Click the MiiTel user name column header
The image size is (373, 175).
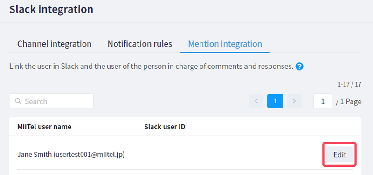tap(44, 127)
